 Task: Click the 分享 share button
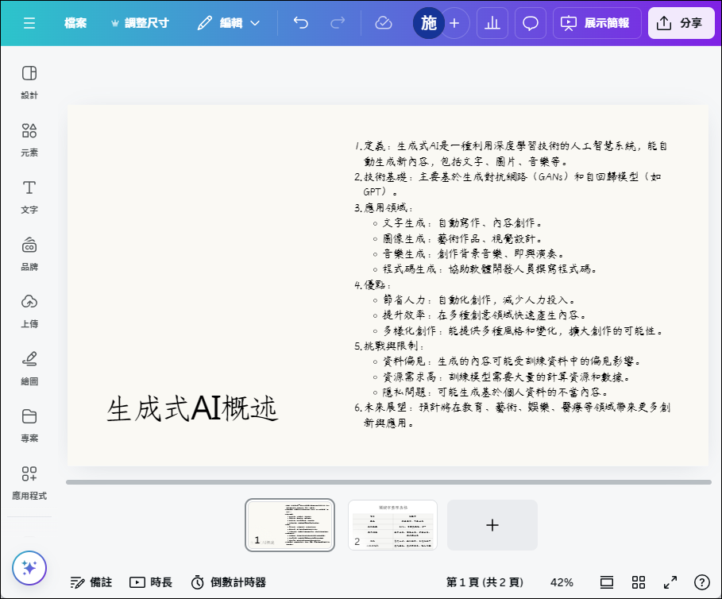[681, 23]
